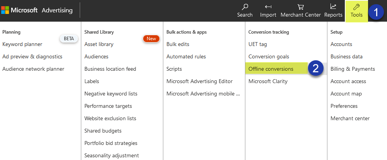Open Merchant center under Setup
Image resolution: width=387 pixels, height=160 pixels.
[x=350, y=119]
